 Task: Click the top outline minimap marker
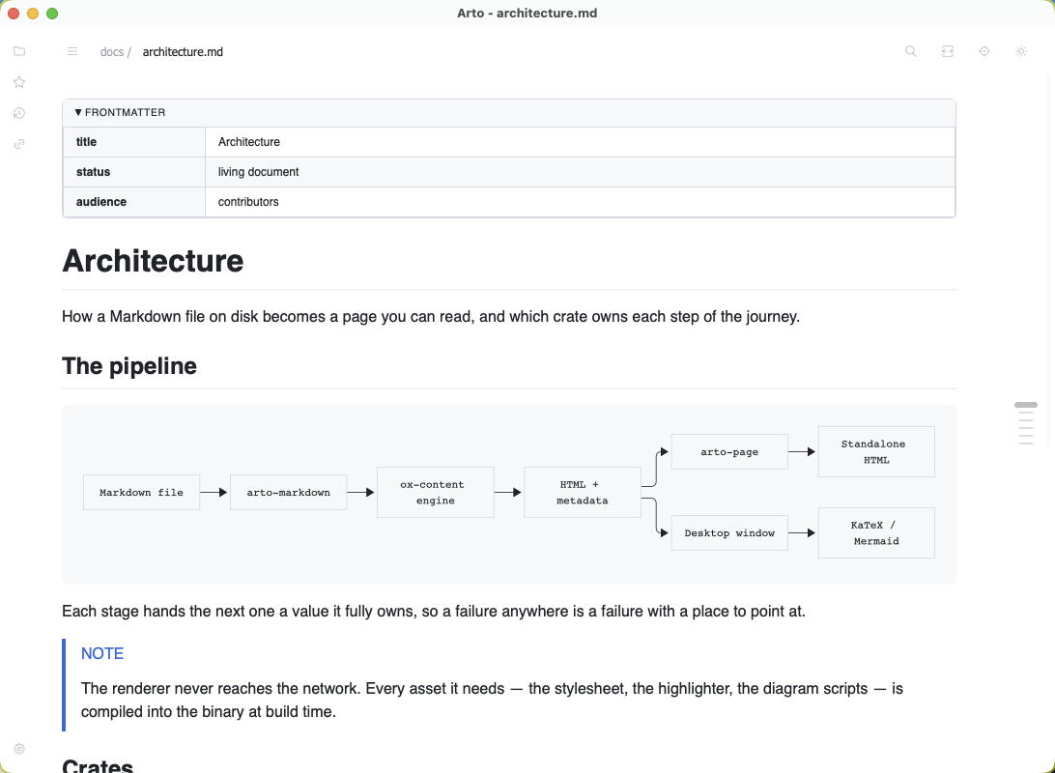click(x=1025, y=405)
